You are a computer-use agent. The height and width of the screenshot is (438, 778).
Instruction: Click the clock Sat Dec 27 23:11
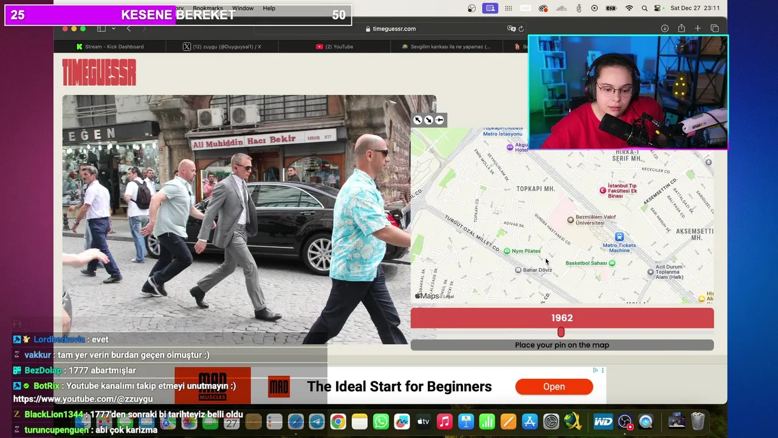[x=695, y=9]
